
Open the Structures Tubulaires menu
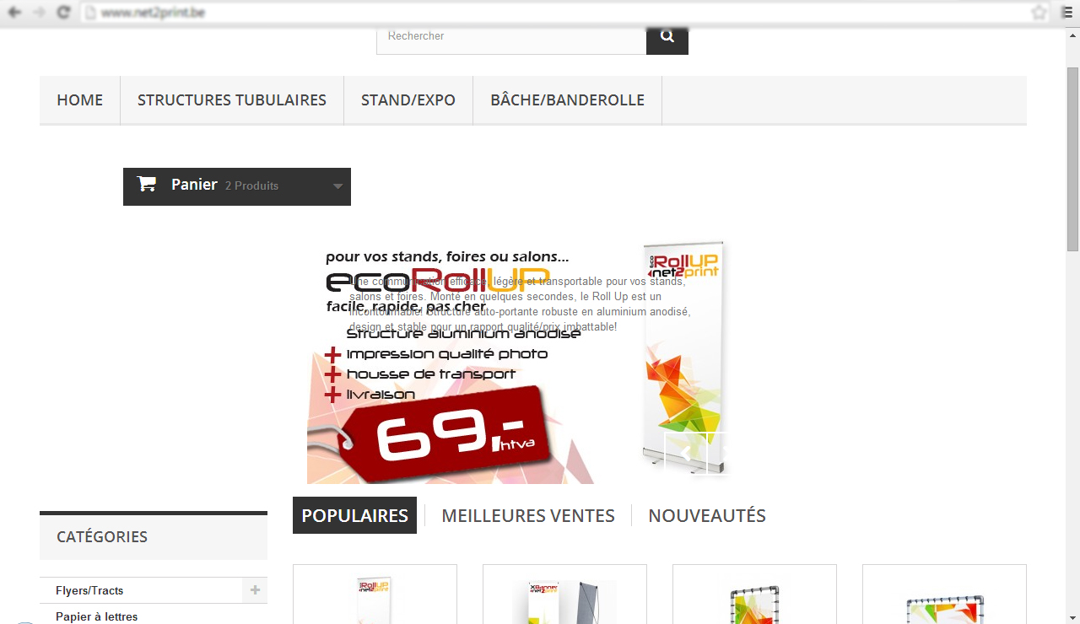pos(232,100)
